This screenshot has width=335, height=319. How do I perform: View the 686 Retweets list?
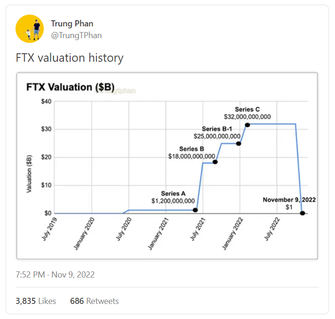tap(94, 301)
